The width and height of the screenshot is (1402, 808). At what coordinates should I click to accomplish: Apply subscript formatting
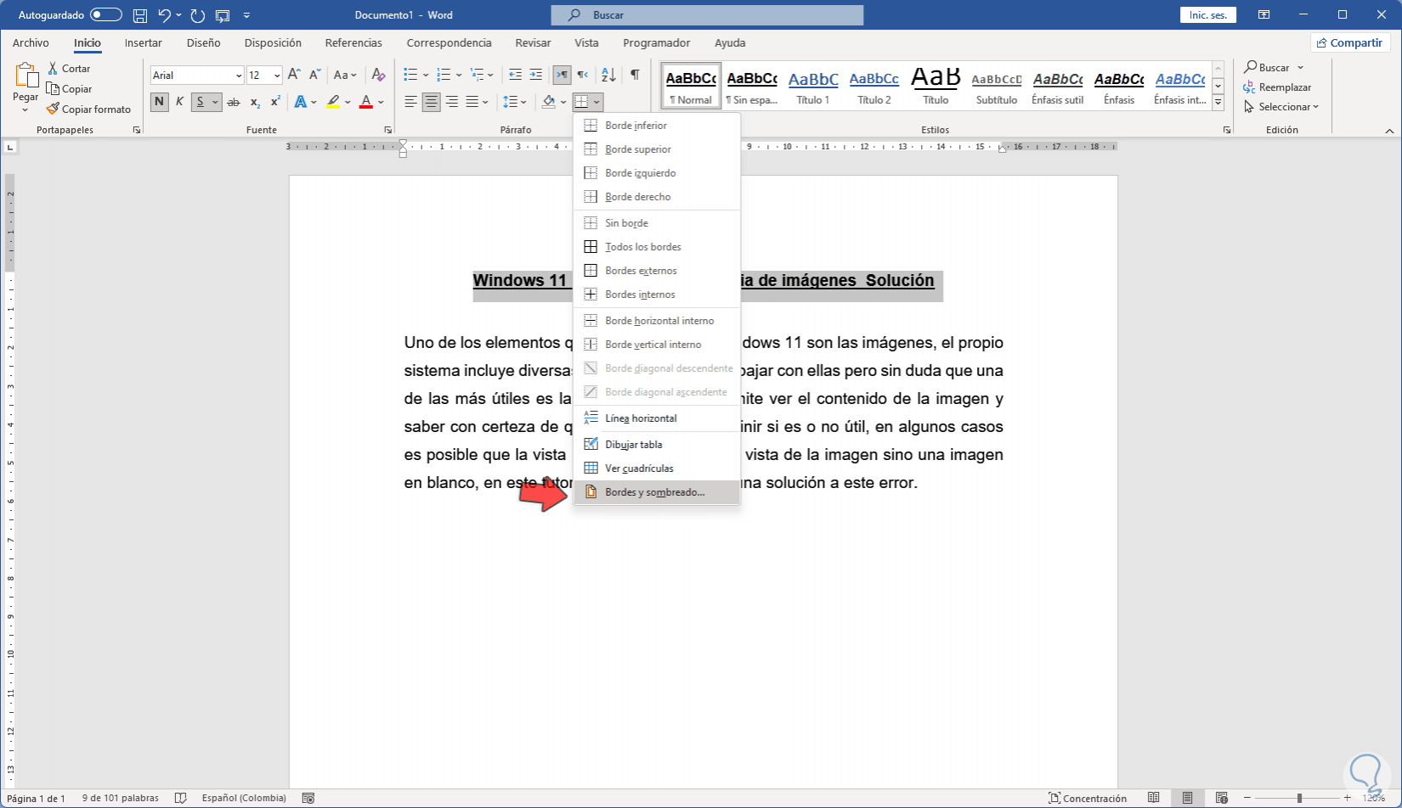point(256,102)
